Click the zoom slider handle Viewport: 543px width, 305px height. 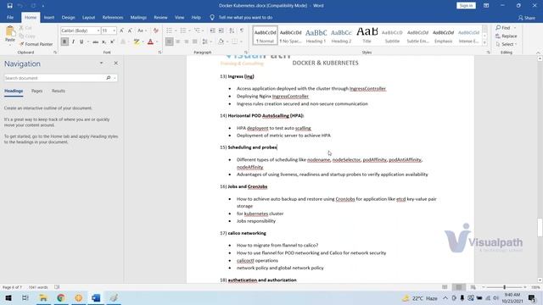point(505,287)
